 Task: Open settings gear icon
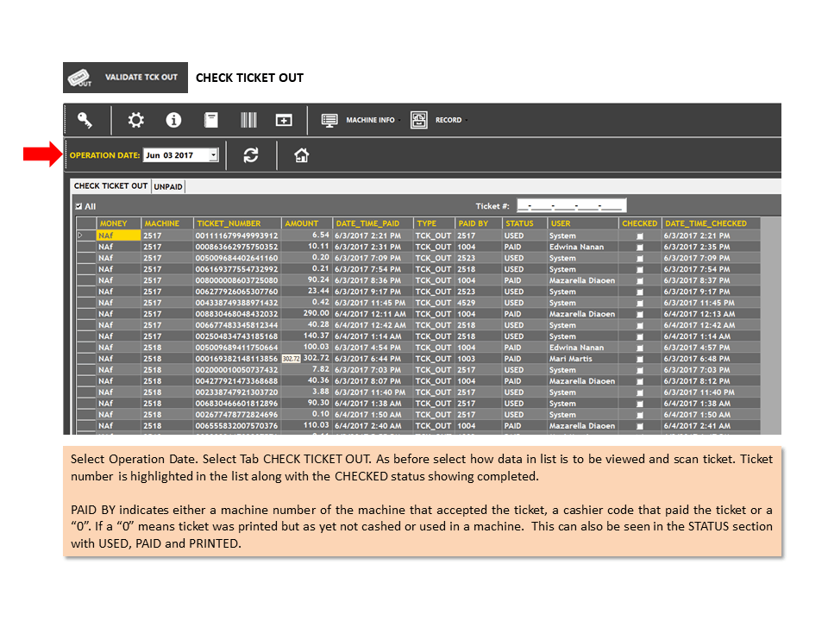pyautogui.click(x=135, y=120)
